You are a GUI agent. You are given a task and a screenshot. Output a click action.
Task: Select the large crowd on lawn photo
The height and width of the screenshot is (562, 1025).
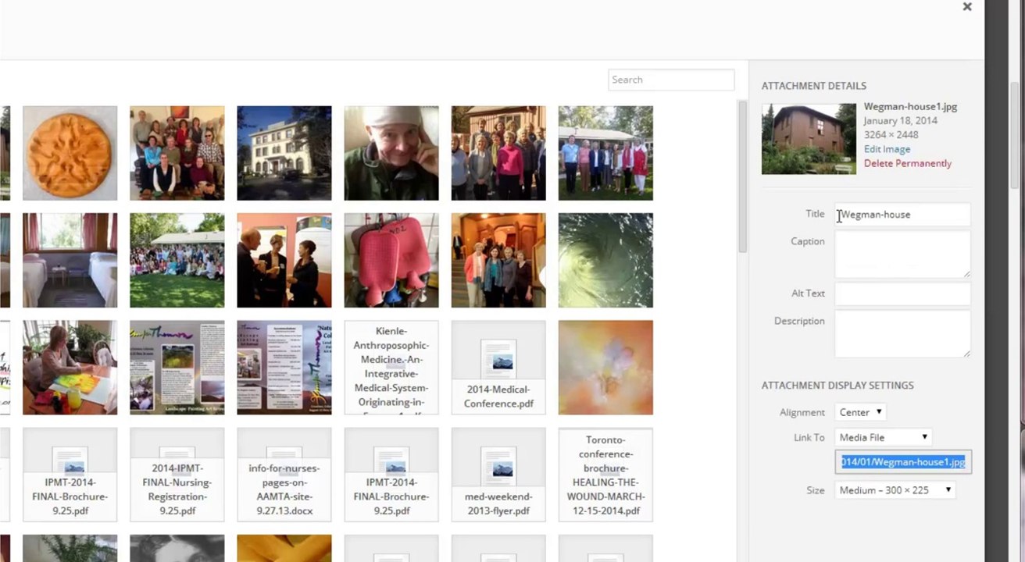pos(177,260)
